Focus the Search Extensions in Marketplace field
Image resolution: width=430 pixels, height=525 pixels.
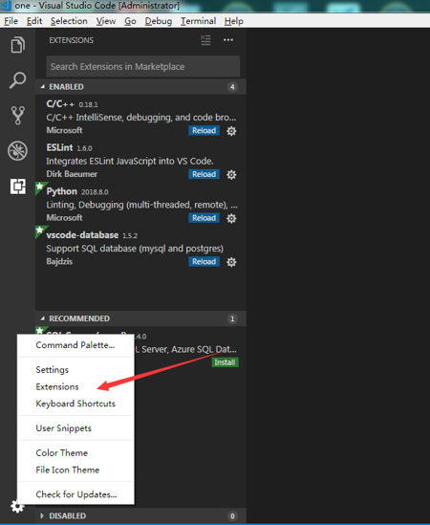point(143,66)
